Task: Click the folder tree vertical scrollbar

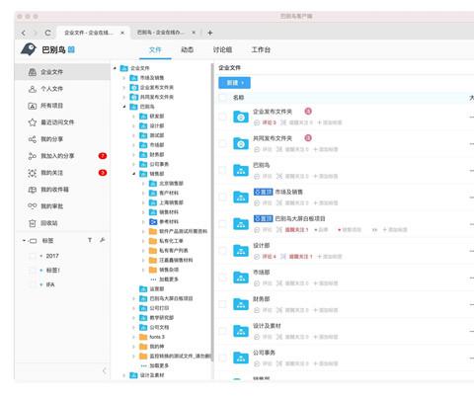Action: 212,212
